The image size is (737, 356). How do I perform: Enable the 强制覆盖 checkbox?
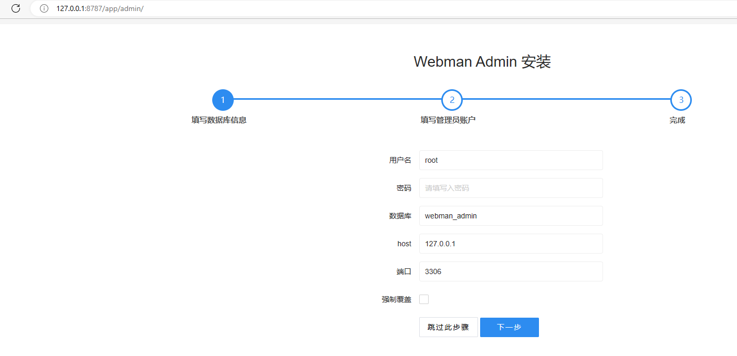click(x=424, y=299)
